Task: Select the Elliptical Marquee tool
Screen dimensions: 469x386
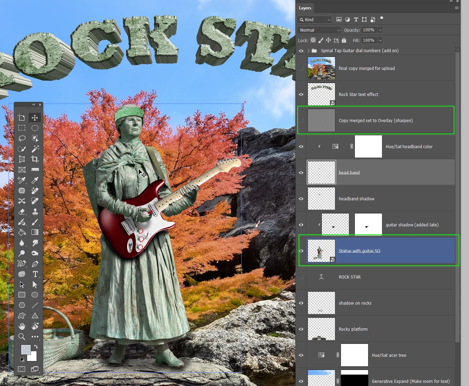Action: click(35, 128)
